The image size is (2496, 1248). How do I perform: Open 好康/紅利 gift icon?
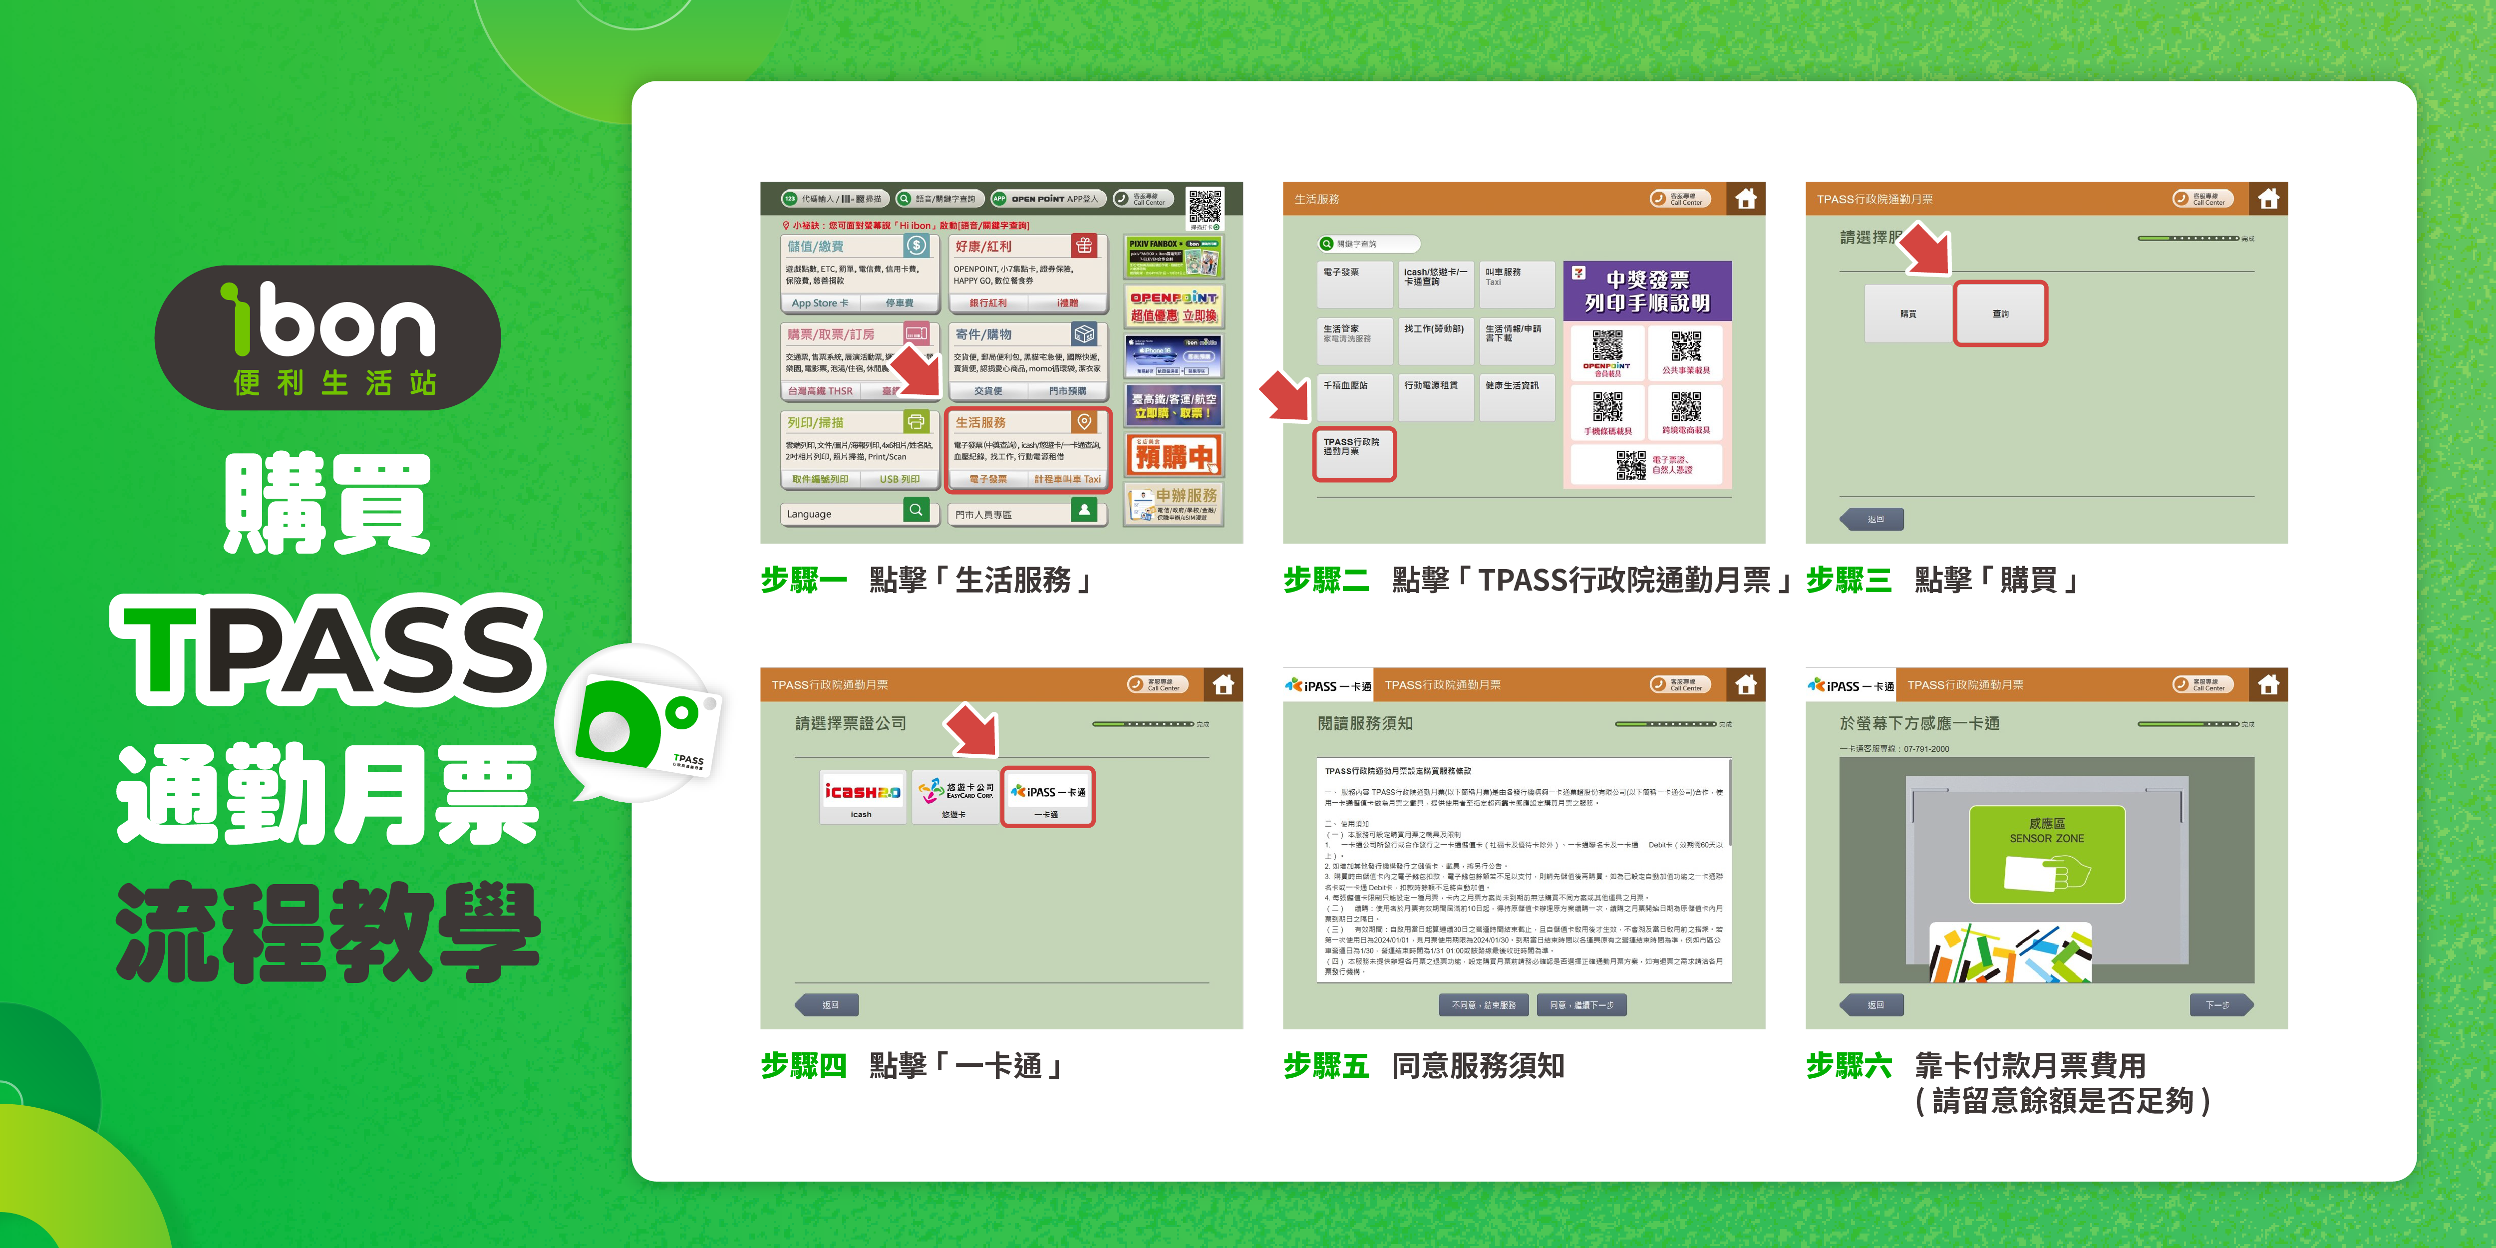(x=1084, y=246)
